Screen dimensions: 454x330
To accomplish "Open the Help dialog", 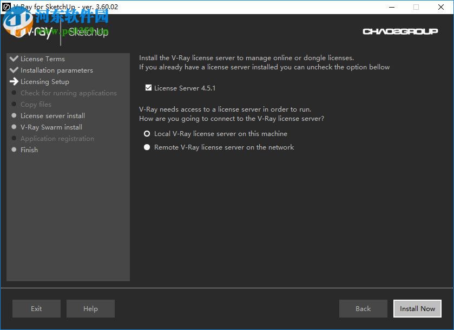I will point(90,308).
